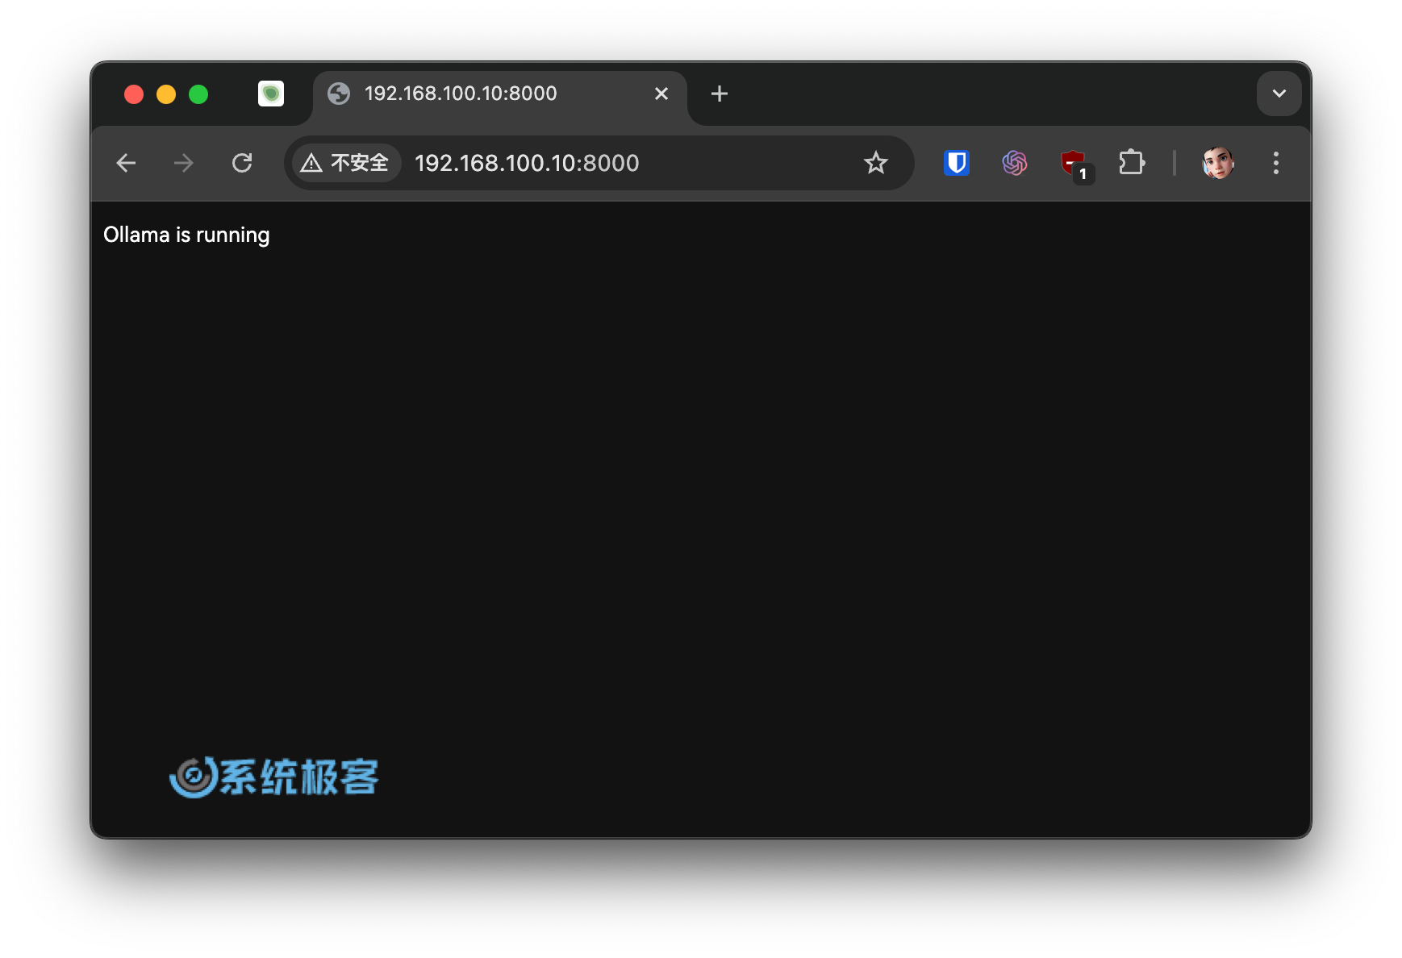This screenshot has width=1402, height=958.
Task: Open the Chrome three-dot menu
Action: (1276, 163)
